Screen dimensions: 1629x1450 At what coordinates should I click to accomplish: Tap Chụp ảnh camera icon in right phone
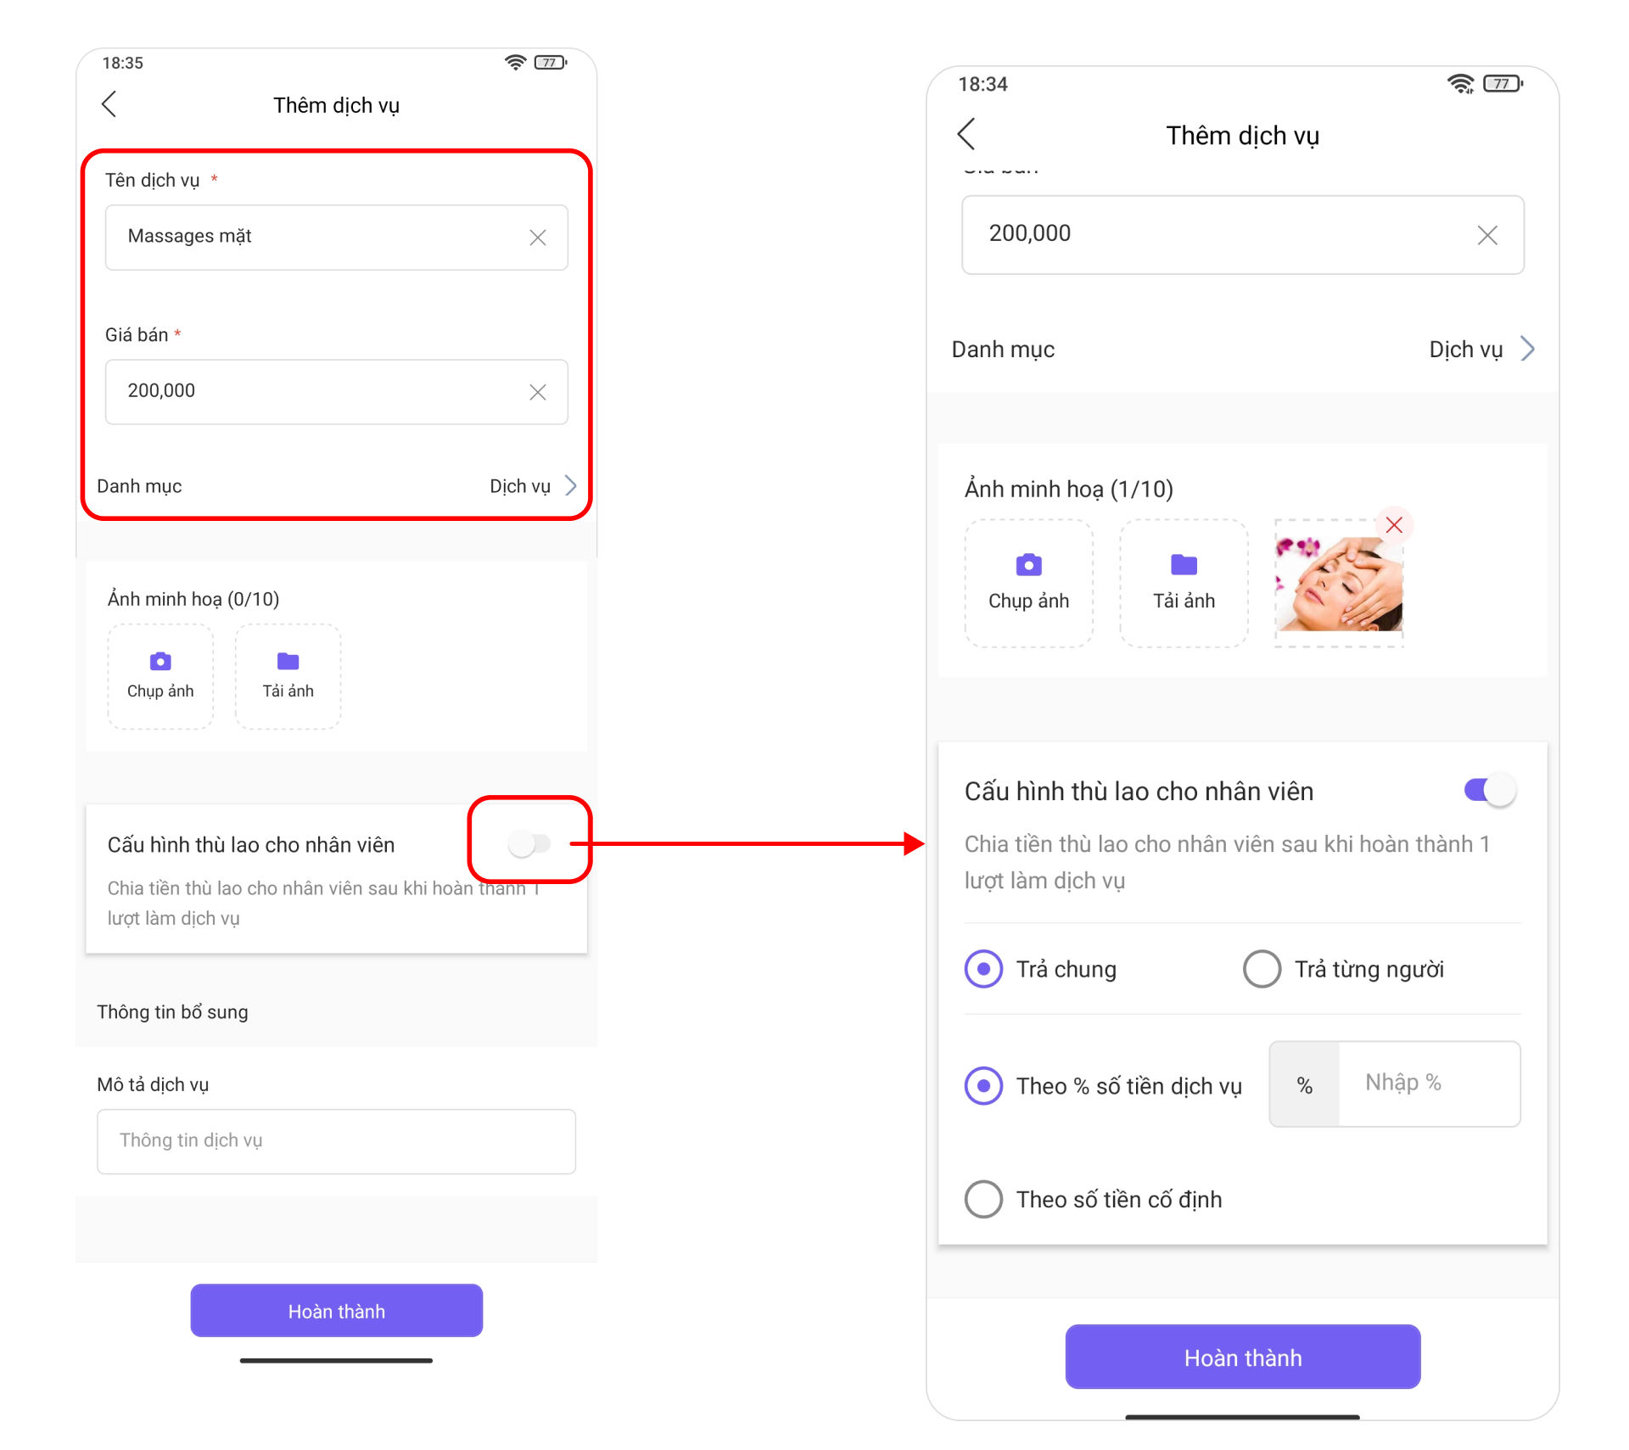(x=1028, y=564)
